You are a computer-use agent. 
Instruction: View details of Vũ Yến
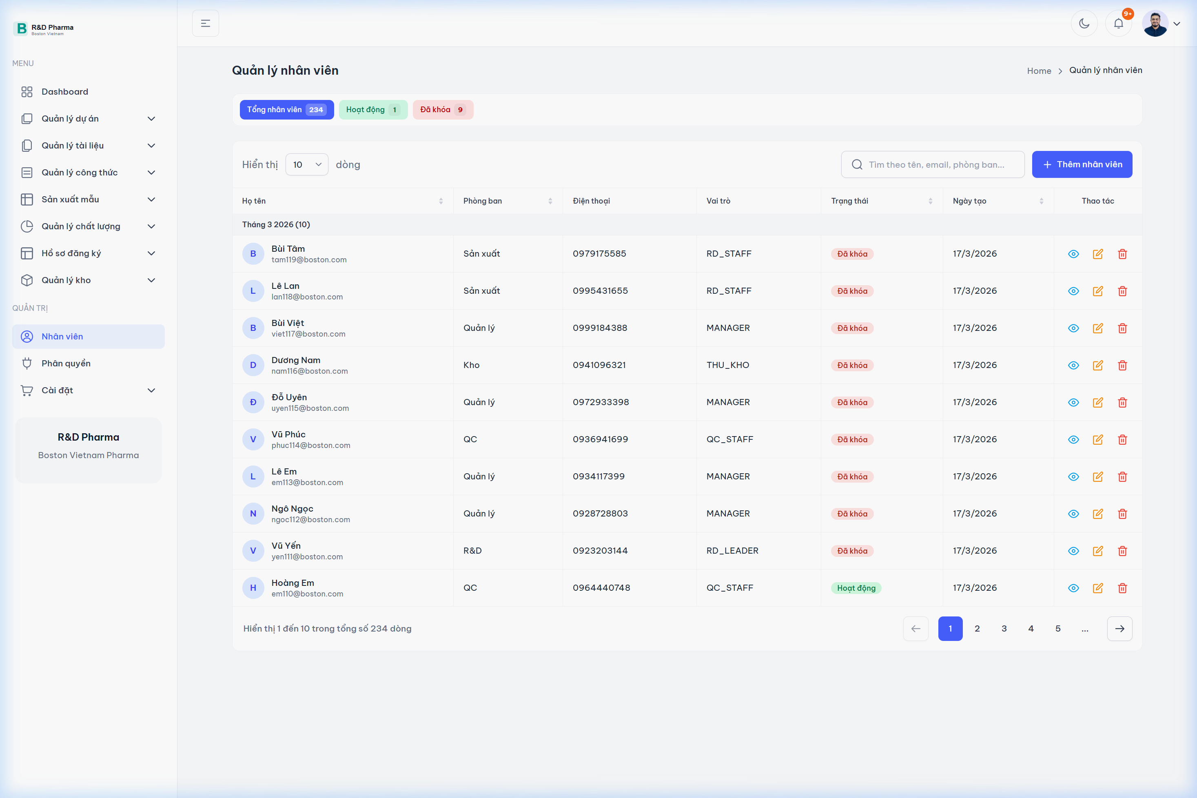click(1073, 551)
